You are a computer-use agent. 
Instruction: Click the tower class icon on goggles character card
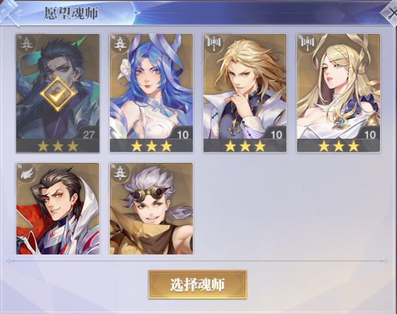pyautogui.click(x=119, y=173)
